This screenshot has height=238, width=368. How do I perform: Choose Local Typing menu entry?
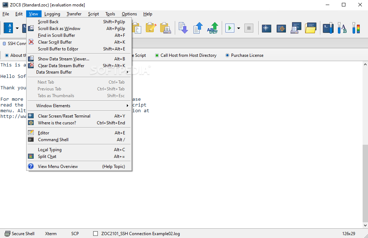[x=79, y=150]
